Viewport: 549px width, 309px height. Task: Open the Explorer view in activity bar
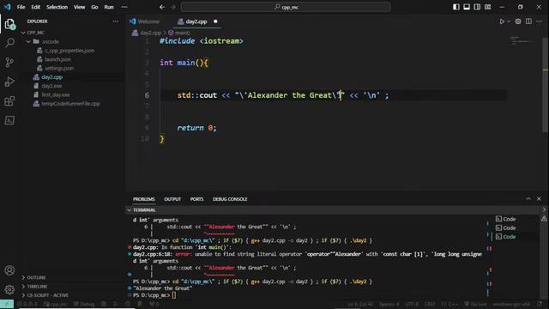[9, 24]
